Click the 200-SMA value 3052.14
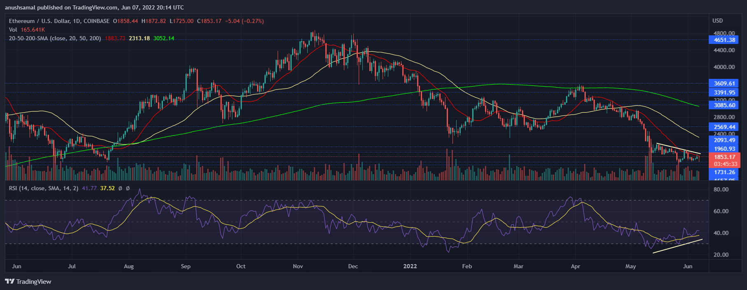This screenshot has height=290, width=747. pos(164,38)
